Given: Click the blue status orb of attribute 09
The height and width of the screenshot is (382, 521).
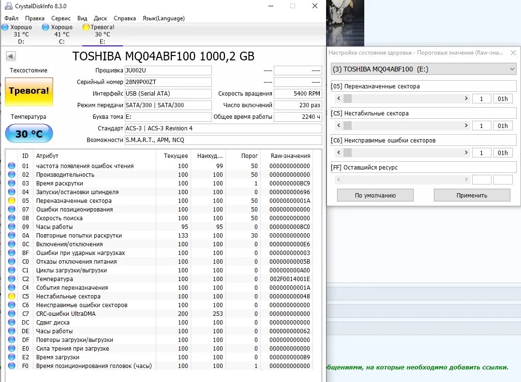Looking at the screenshot, I should coord(12,227).
